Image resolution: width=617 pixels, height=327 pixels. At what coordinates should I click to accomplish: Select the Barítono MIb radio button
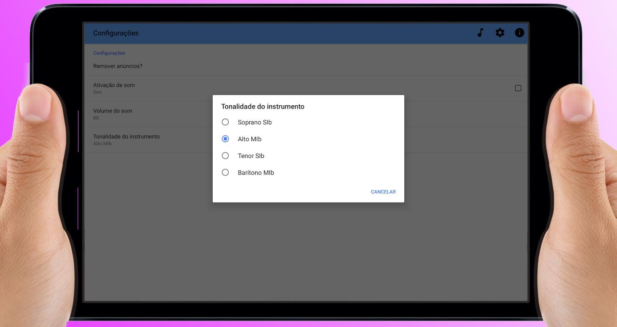pos(225,172)
